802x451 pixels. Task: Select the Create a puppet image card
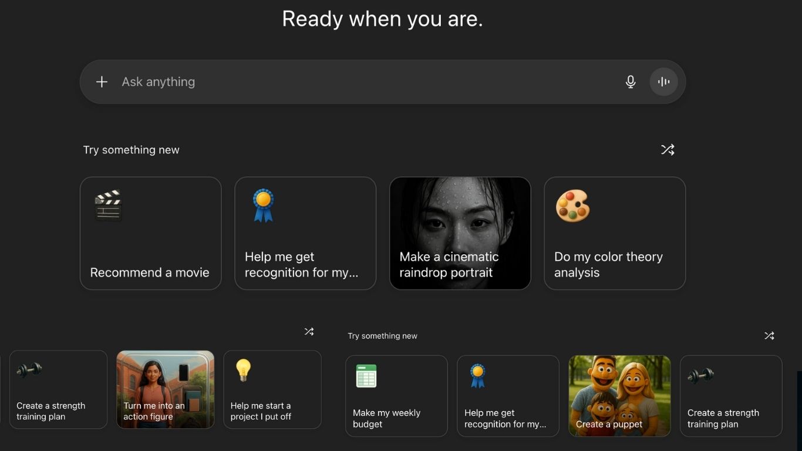pyautogui.click(x=619, y=396)
